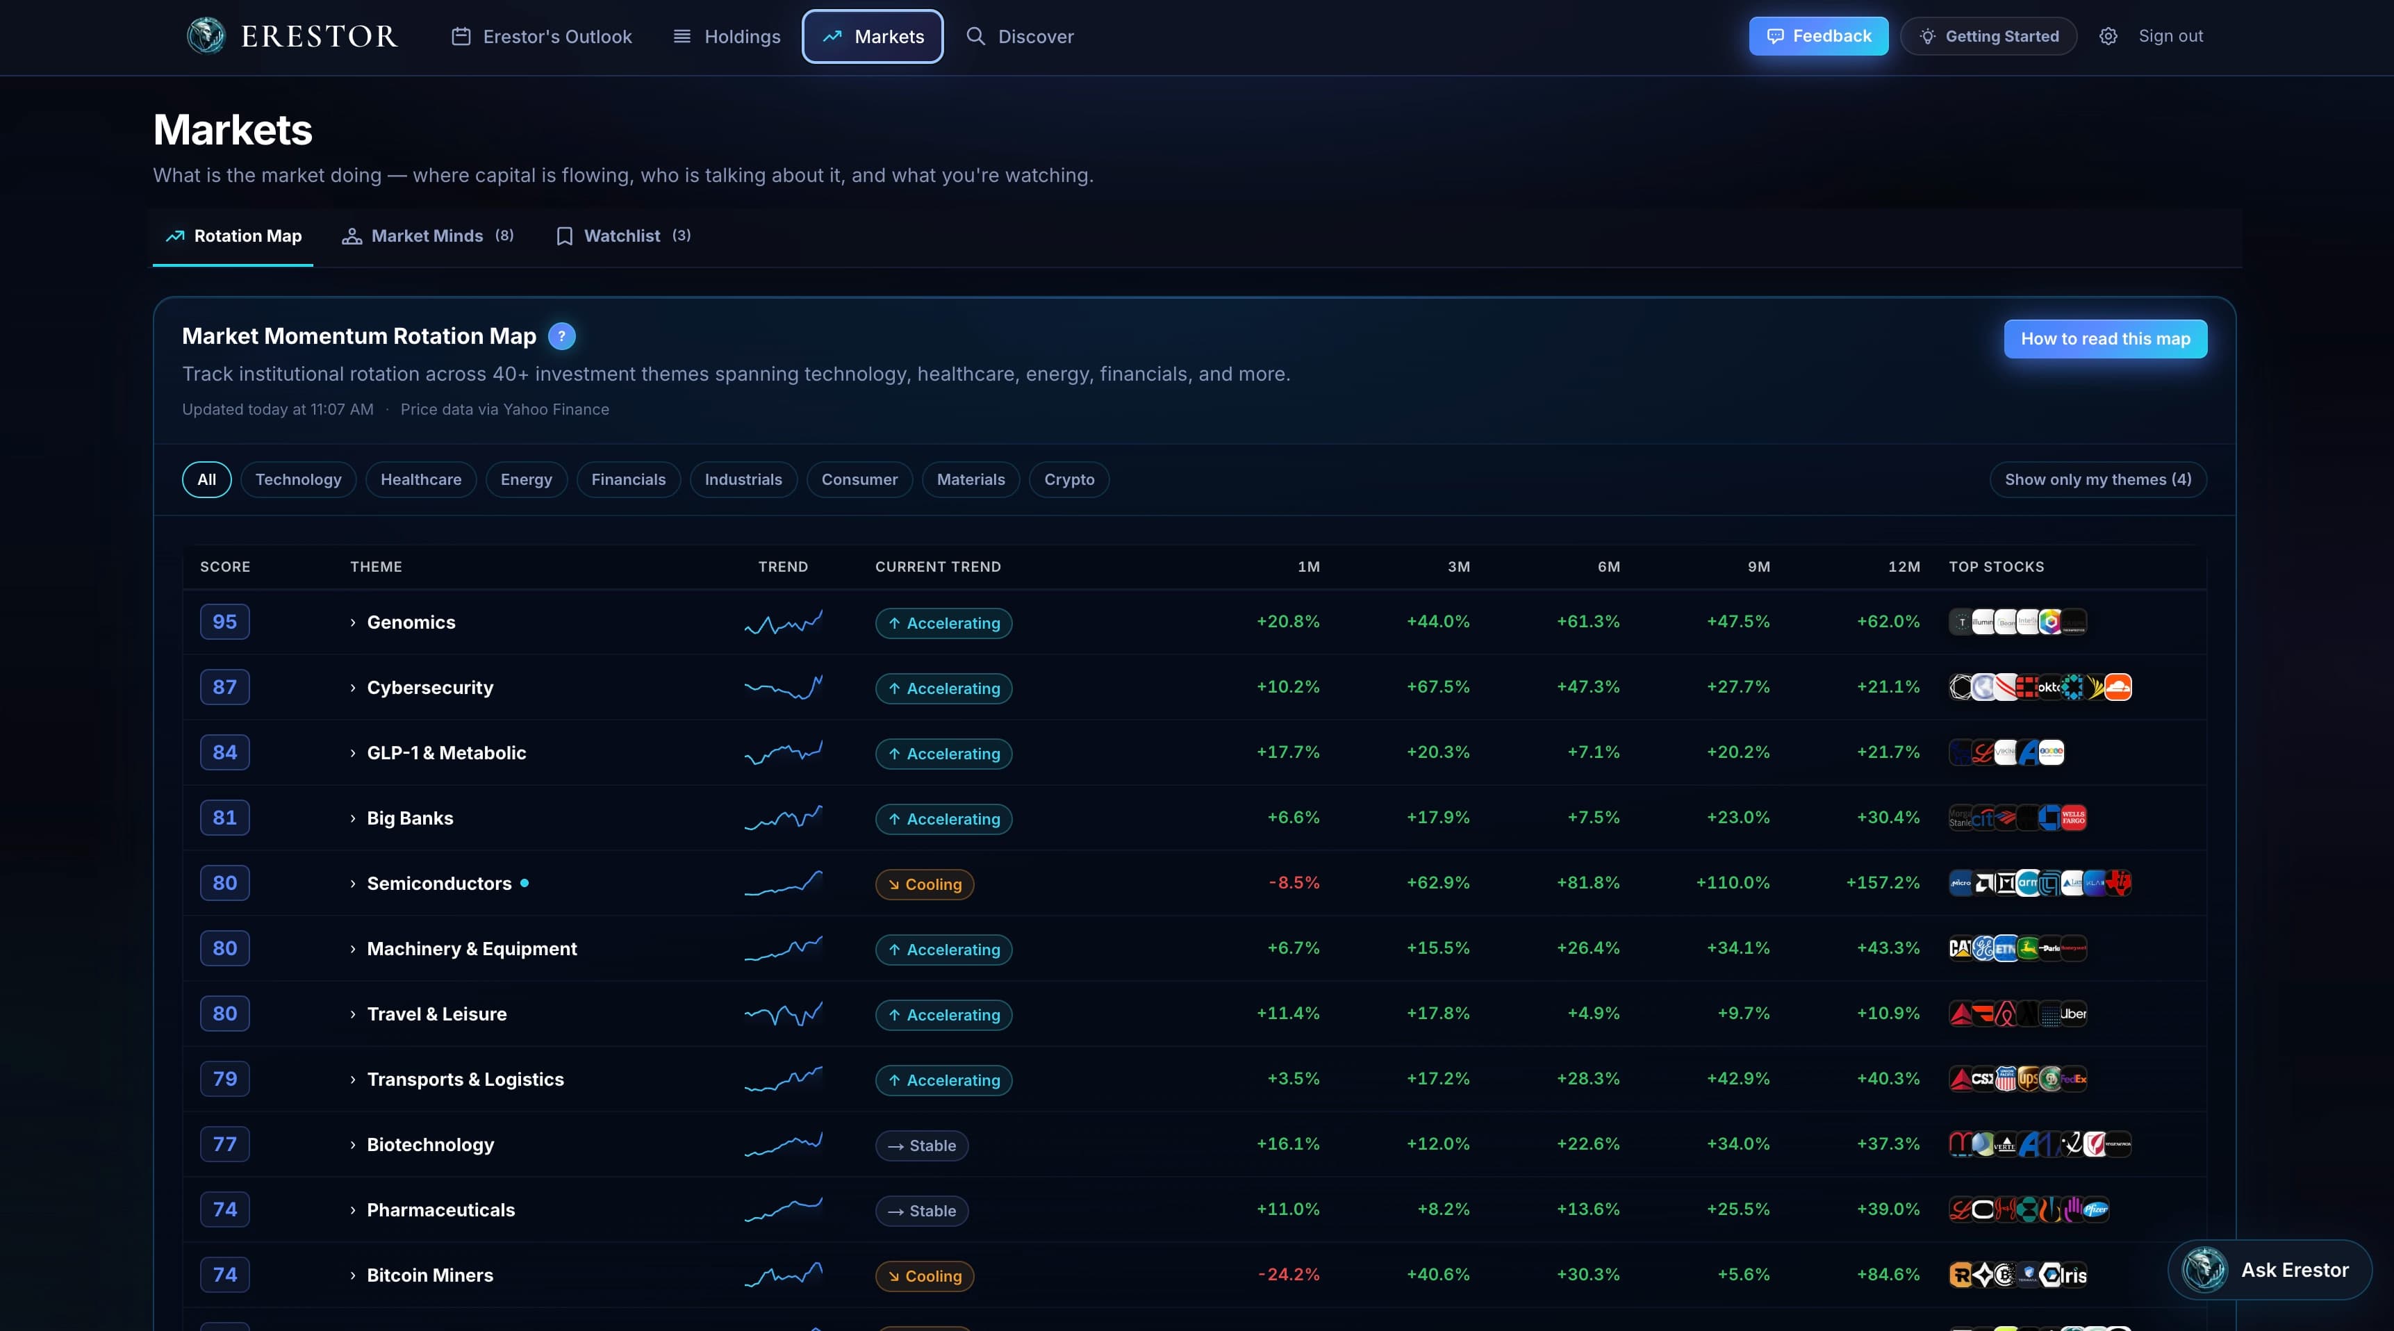Expand the Travel & Leisure row
This screenshot has height=1331, width=2394.
coord(353,1014)
